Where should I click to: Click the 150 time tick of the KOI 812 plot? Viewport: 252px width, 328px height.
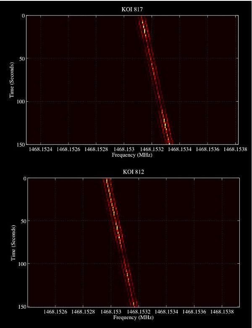[22, 307]
